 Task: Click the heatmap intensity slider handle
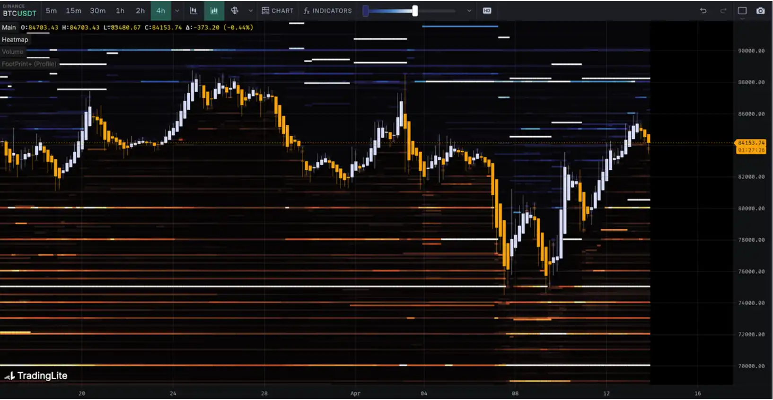pyautogui.click(x=415, y=10)
